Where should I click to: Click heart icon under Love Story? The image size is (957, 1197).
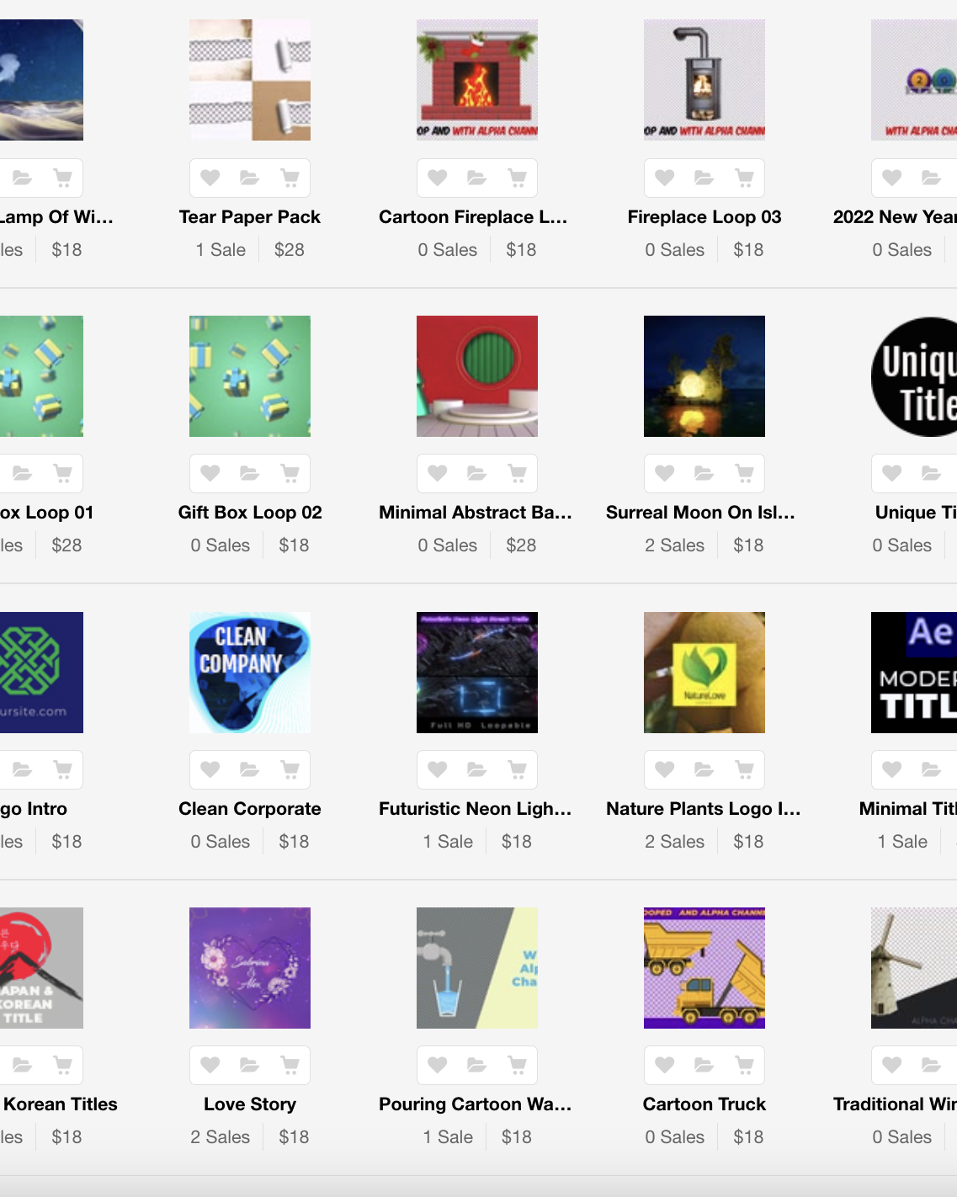(x=210, y=1065)
